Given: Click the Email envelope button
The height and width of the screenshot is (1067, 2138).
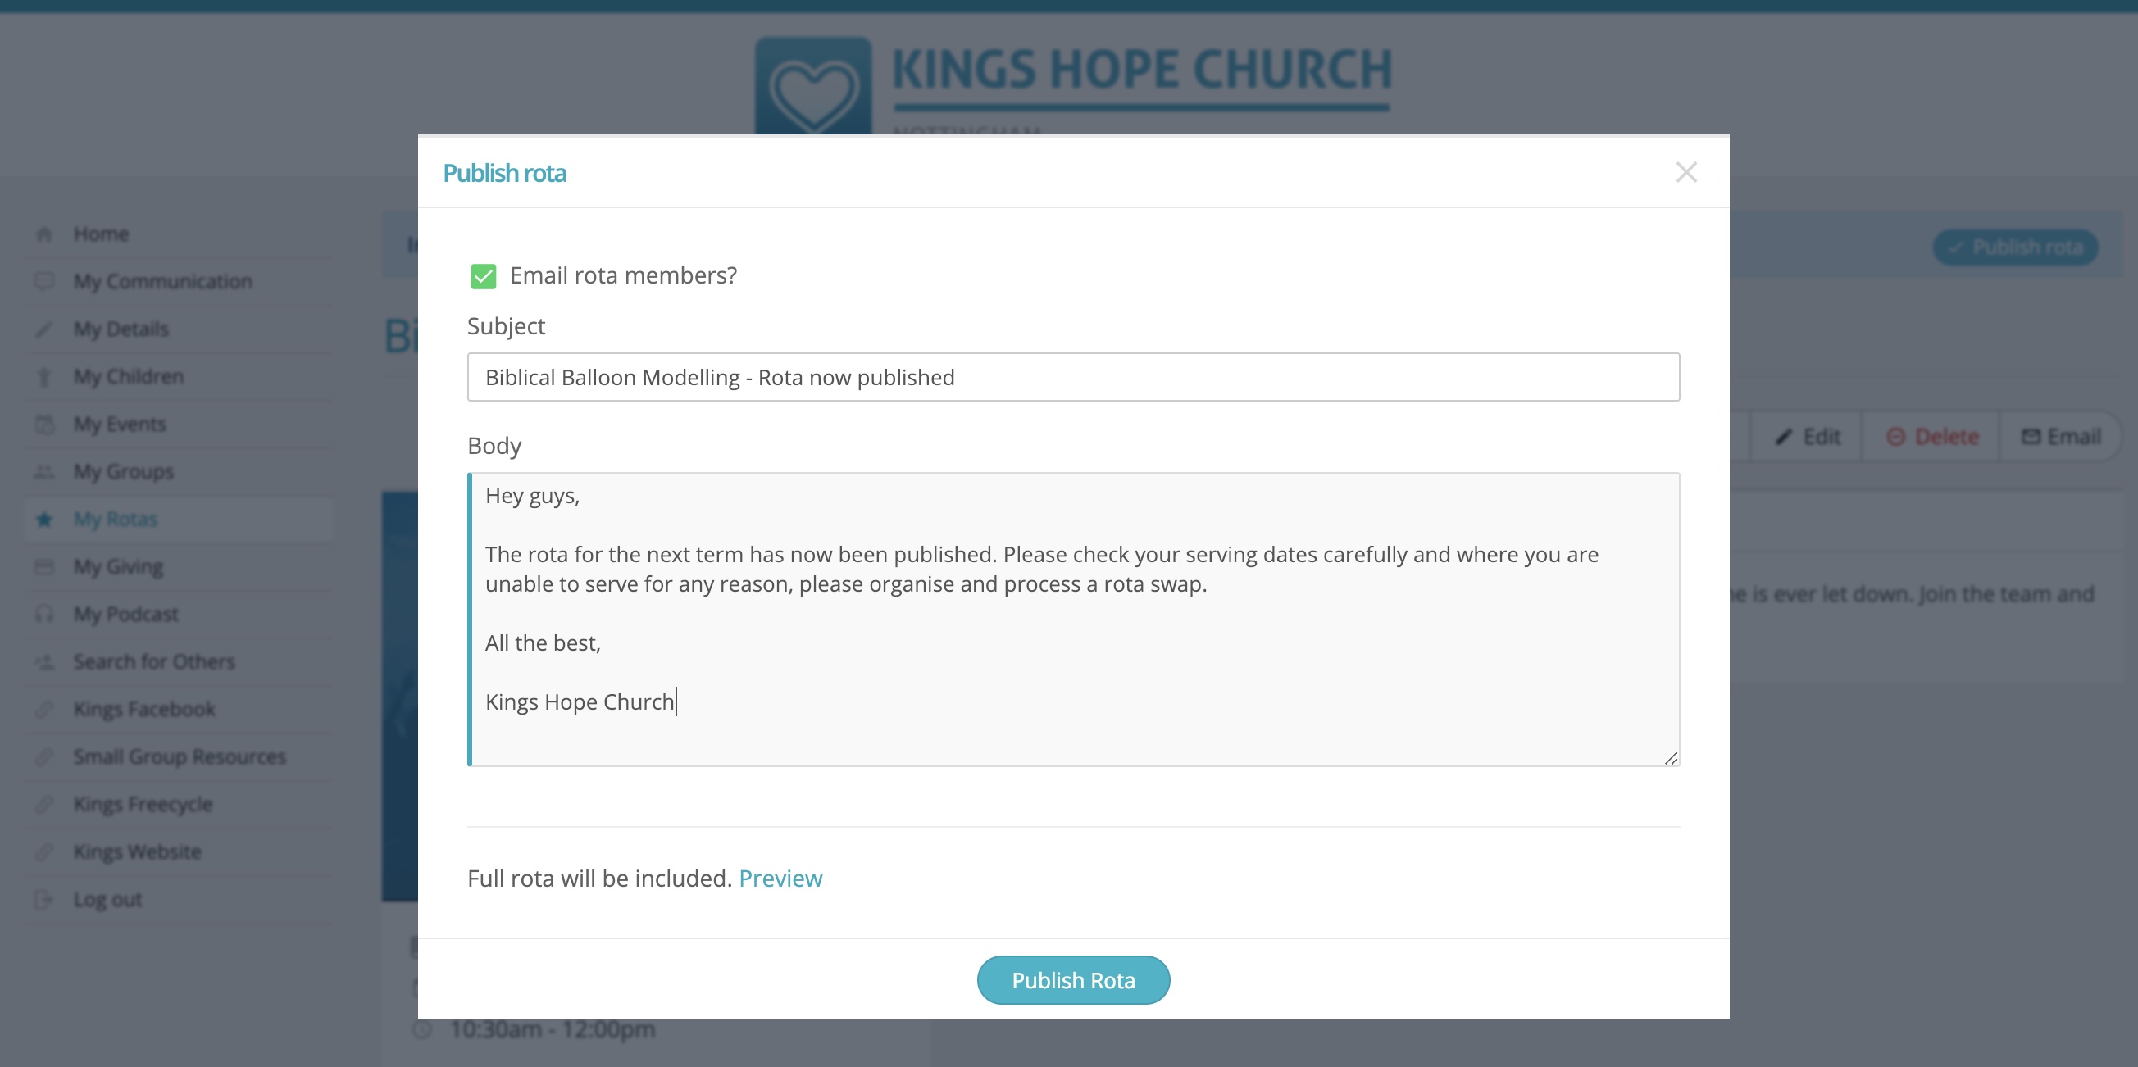Looking at the screenshot, I should [x=2032, y=436].
